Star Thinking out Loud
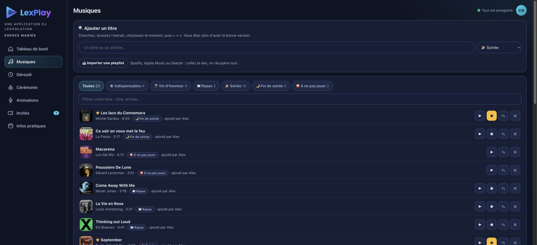The width and height of the screenshot is (537, 245). (x=492, y=224)
